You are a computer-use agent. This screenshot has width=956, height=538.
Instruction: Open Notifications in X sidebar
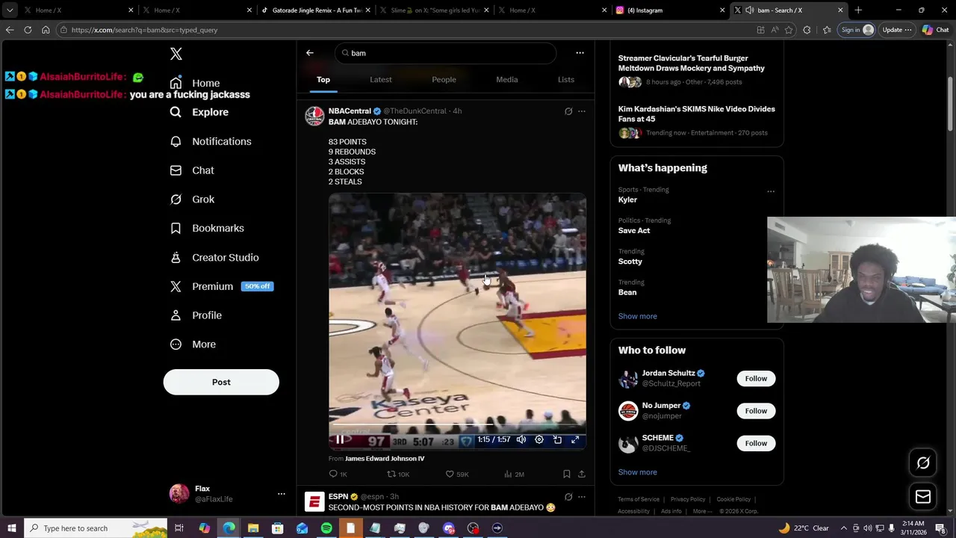[211, 141]
